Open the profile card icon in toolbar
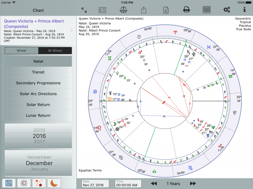Viewport: 253px width, 189px height. click(102, 10)
